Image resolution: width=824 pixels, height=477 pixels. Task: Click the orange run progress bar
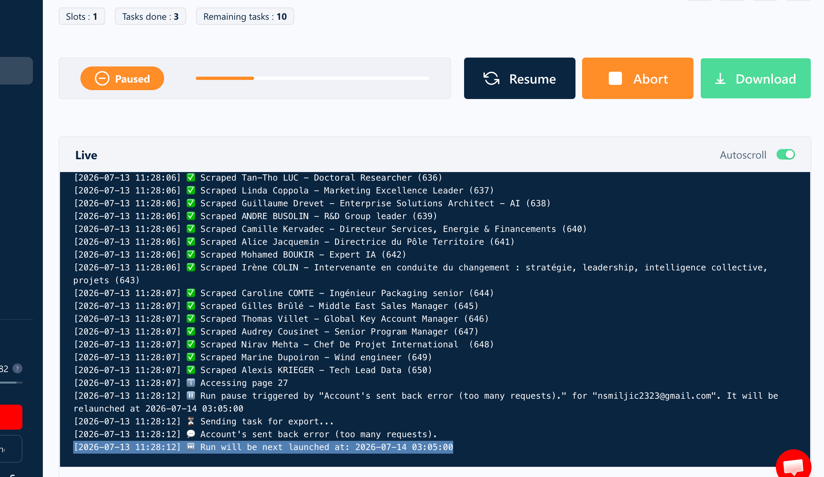(x=312, y=78)
